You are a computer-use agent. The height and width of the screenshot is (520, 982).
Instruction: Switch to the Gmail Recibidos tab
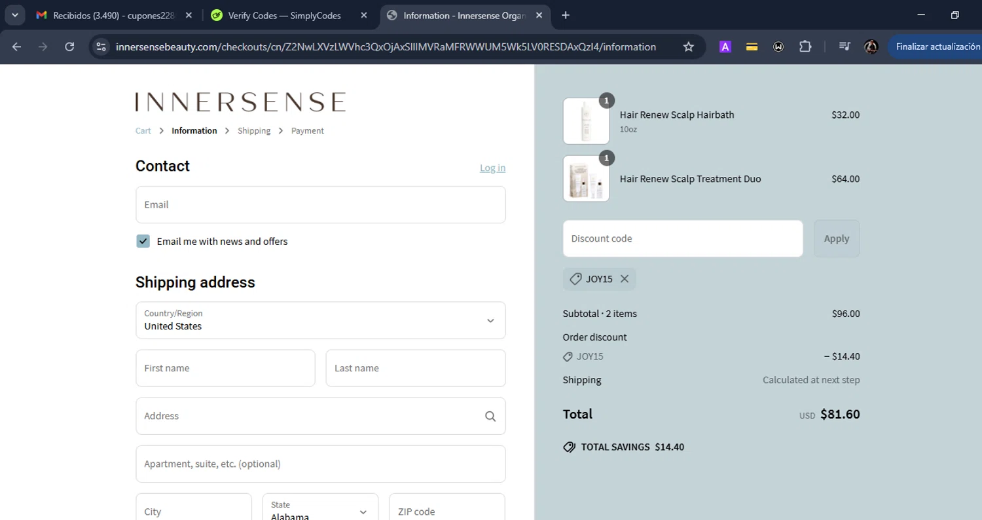(x=115, y=15)
